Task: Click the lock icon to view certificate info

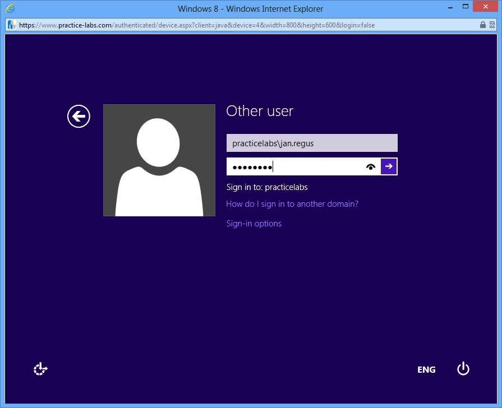Action: (483, 25)
